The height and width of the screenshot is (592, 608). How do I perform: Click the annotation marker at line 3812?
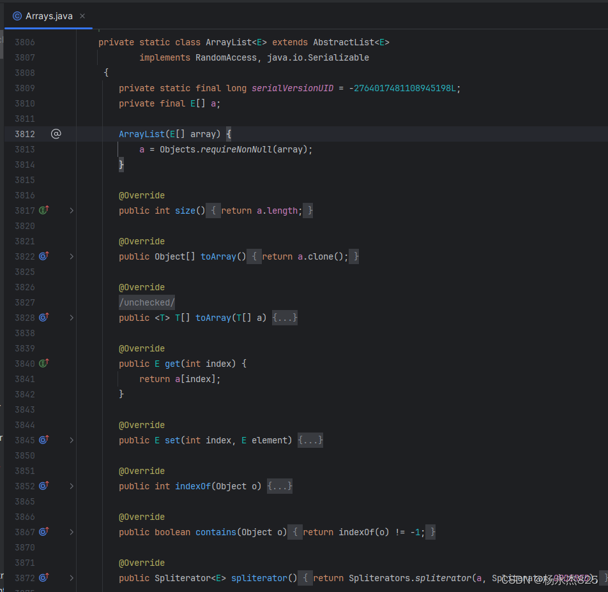click(56, 133)
